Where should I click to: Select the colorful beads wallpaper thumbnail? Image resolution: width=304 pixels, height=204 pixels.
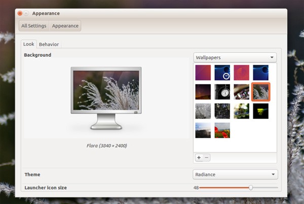(241, 92)
